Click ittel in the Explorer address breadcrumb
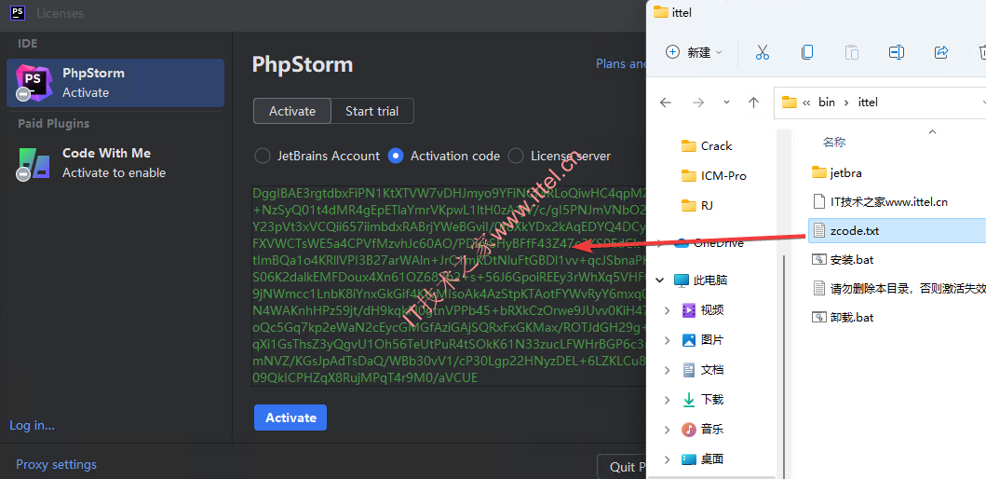 (x=868, y=102)
